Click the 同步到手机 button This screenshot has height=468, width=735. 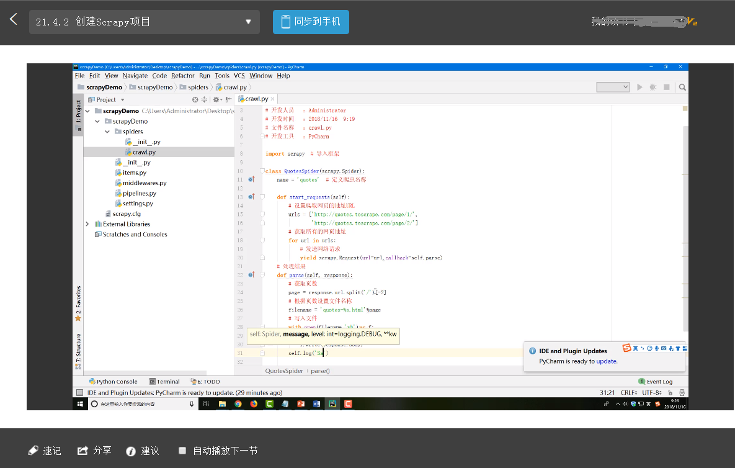point(311,22)
